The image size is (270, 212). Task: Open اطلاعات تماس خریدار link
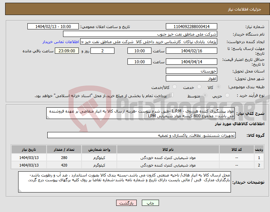click(x=61, y=42)
